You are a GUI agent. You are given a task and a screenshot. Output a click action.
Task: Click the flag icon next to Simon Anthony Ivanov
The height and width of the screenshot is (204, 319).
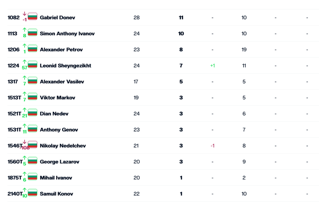(x=33, y=33)
